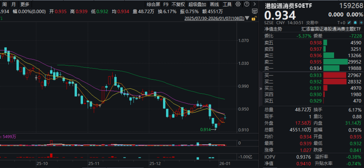Add stock to watchlist with plus icon
Image resolution: width=364 pixels, height=168 pixels.
(x=361, y=22)
